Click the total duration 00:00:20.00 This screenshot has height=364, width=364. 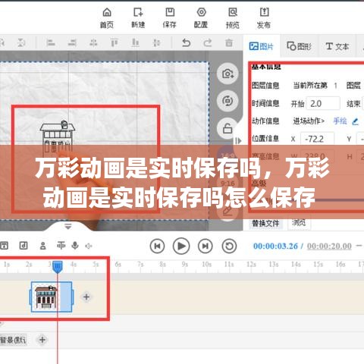(x=329, y=246)
